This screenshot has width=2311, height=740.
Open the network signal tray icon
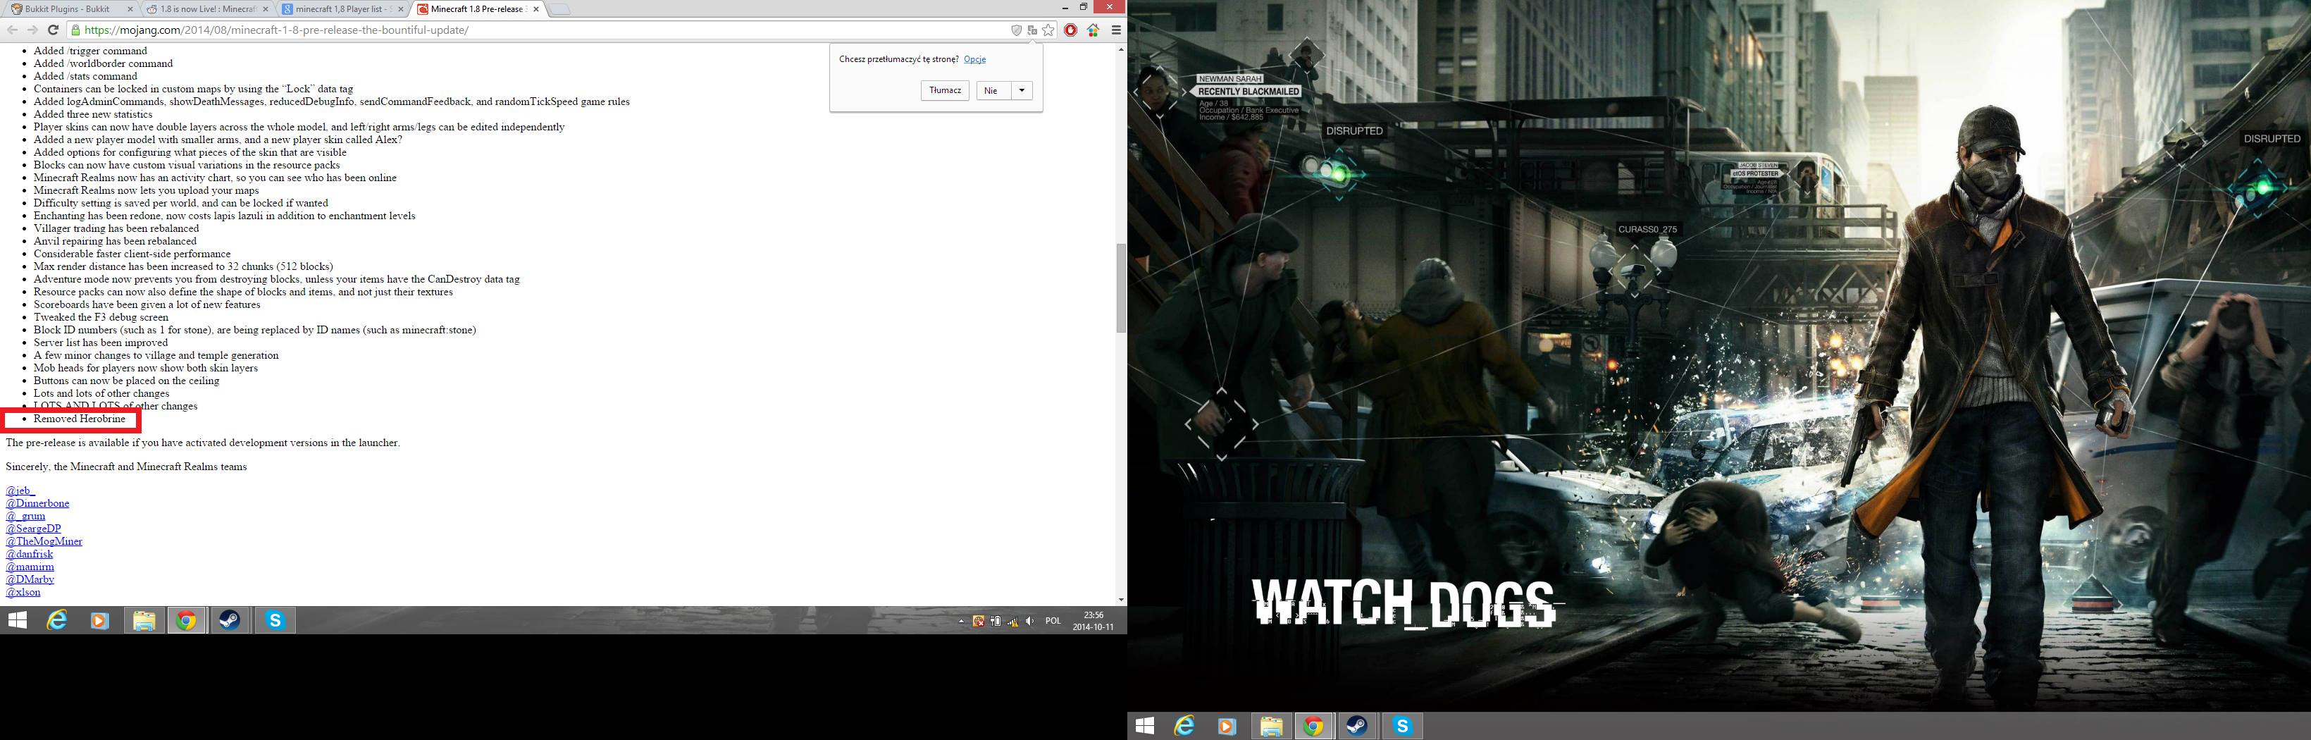click(1013, 621)
